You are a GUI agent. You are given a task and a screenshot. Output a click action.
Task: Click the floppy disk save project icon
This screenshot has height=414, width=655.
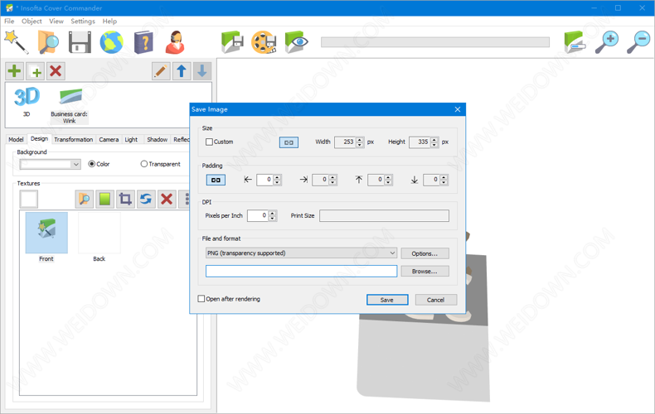[x=80, y=41]
